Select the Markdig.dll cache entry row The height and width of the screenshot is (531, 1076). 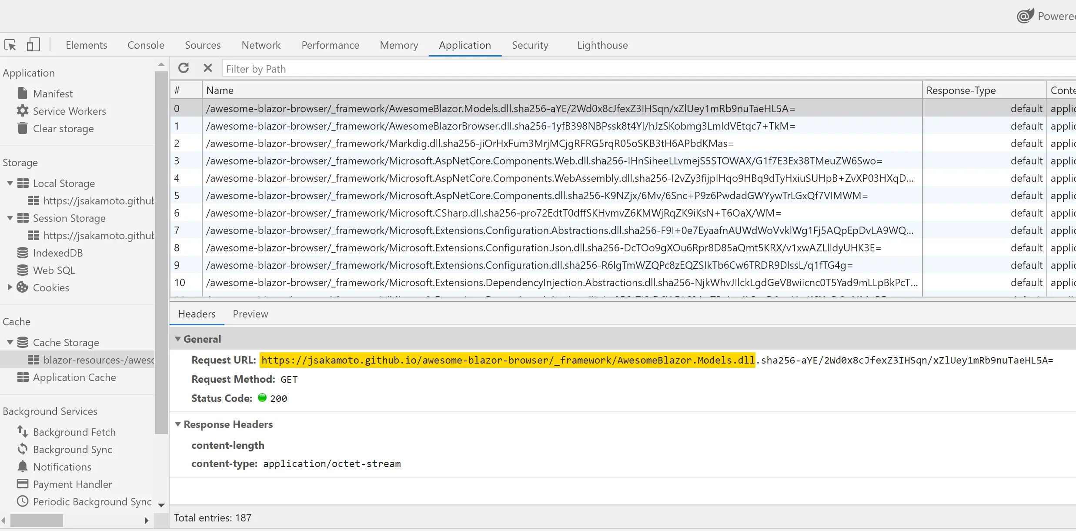470,143
